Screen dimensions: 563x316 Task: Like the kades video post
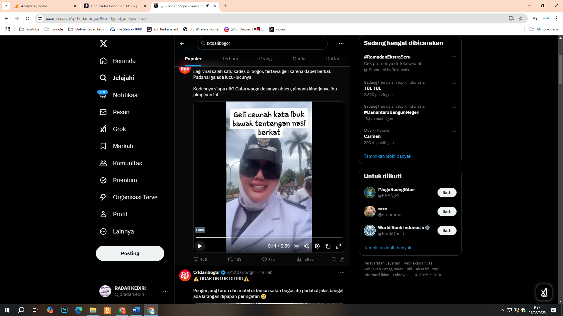(x=268, y=259)
